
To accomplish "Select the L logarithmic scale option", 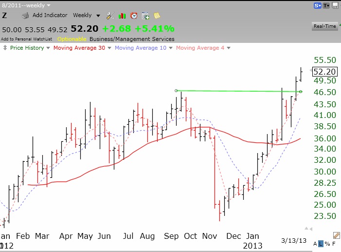I will pyautogui.click(x=321, y=244).
